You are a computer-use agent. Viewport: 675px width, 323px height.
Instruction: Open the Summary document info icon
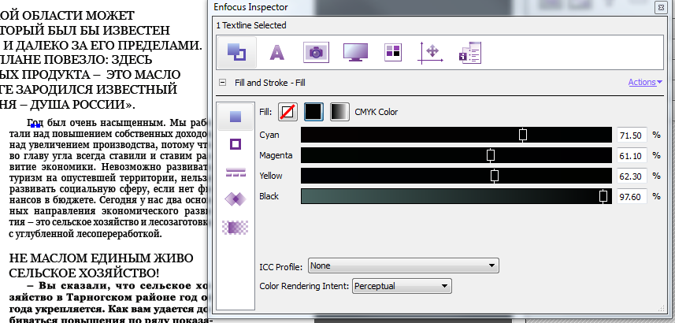click(470, 53)
